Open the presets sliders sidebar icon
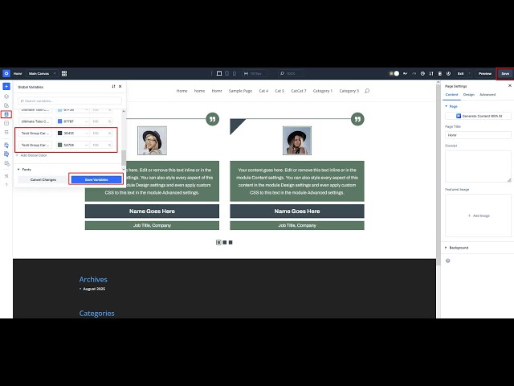The image size is (514, 386). [x=6, y=132]
